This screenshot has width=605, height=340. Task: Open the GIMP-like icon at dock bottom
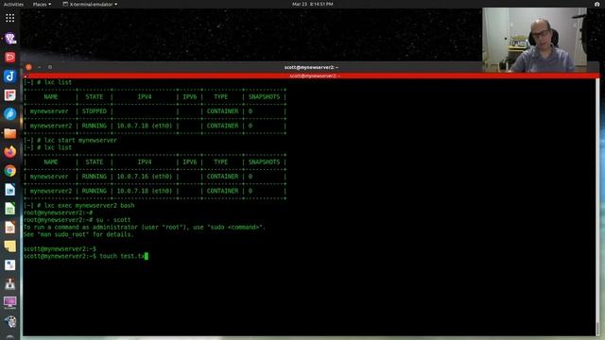[x=10, y=321]
